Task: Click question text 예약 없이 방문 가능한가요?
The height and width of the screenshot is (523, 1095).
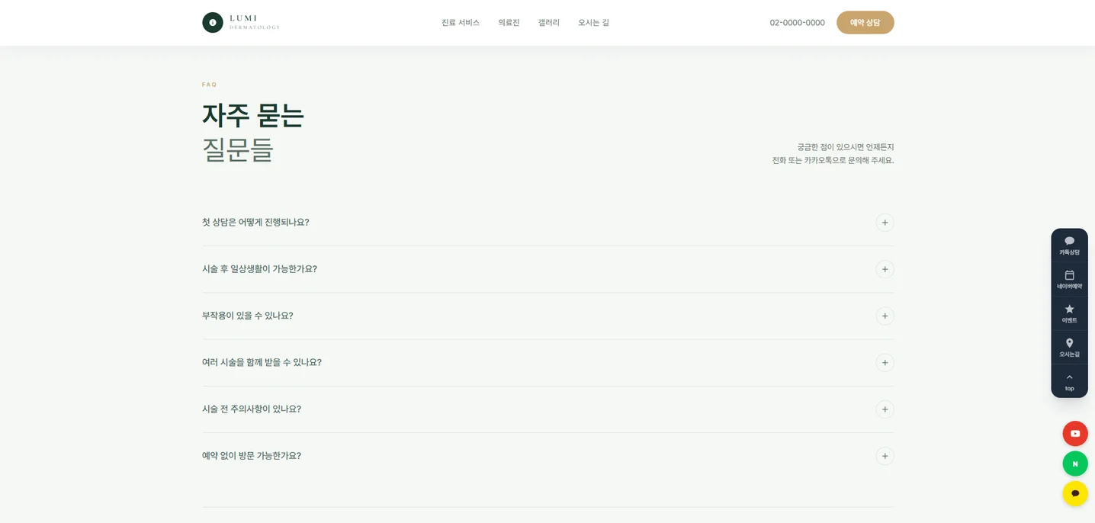Action: pos(252,456)
